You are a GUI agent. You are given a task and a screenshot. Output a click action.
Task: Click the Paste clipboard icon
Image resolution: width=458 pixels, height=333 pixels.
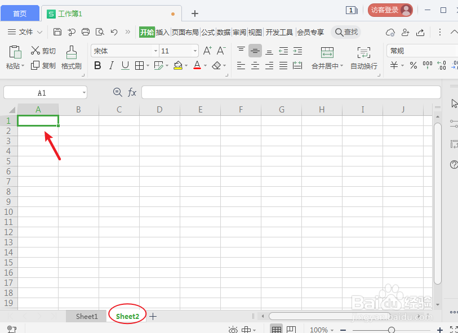coord(15,52)
